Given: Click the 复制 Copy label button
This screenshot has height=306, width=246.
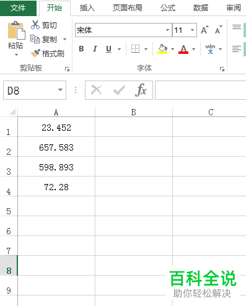Looking at the screenshot, I should 50,39.
